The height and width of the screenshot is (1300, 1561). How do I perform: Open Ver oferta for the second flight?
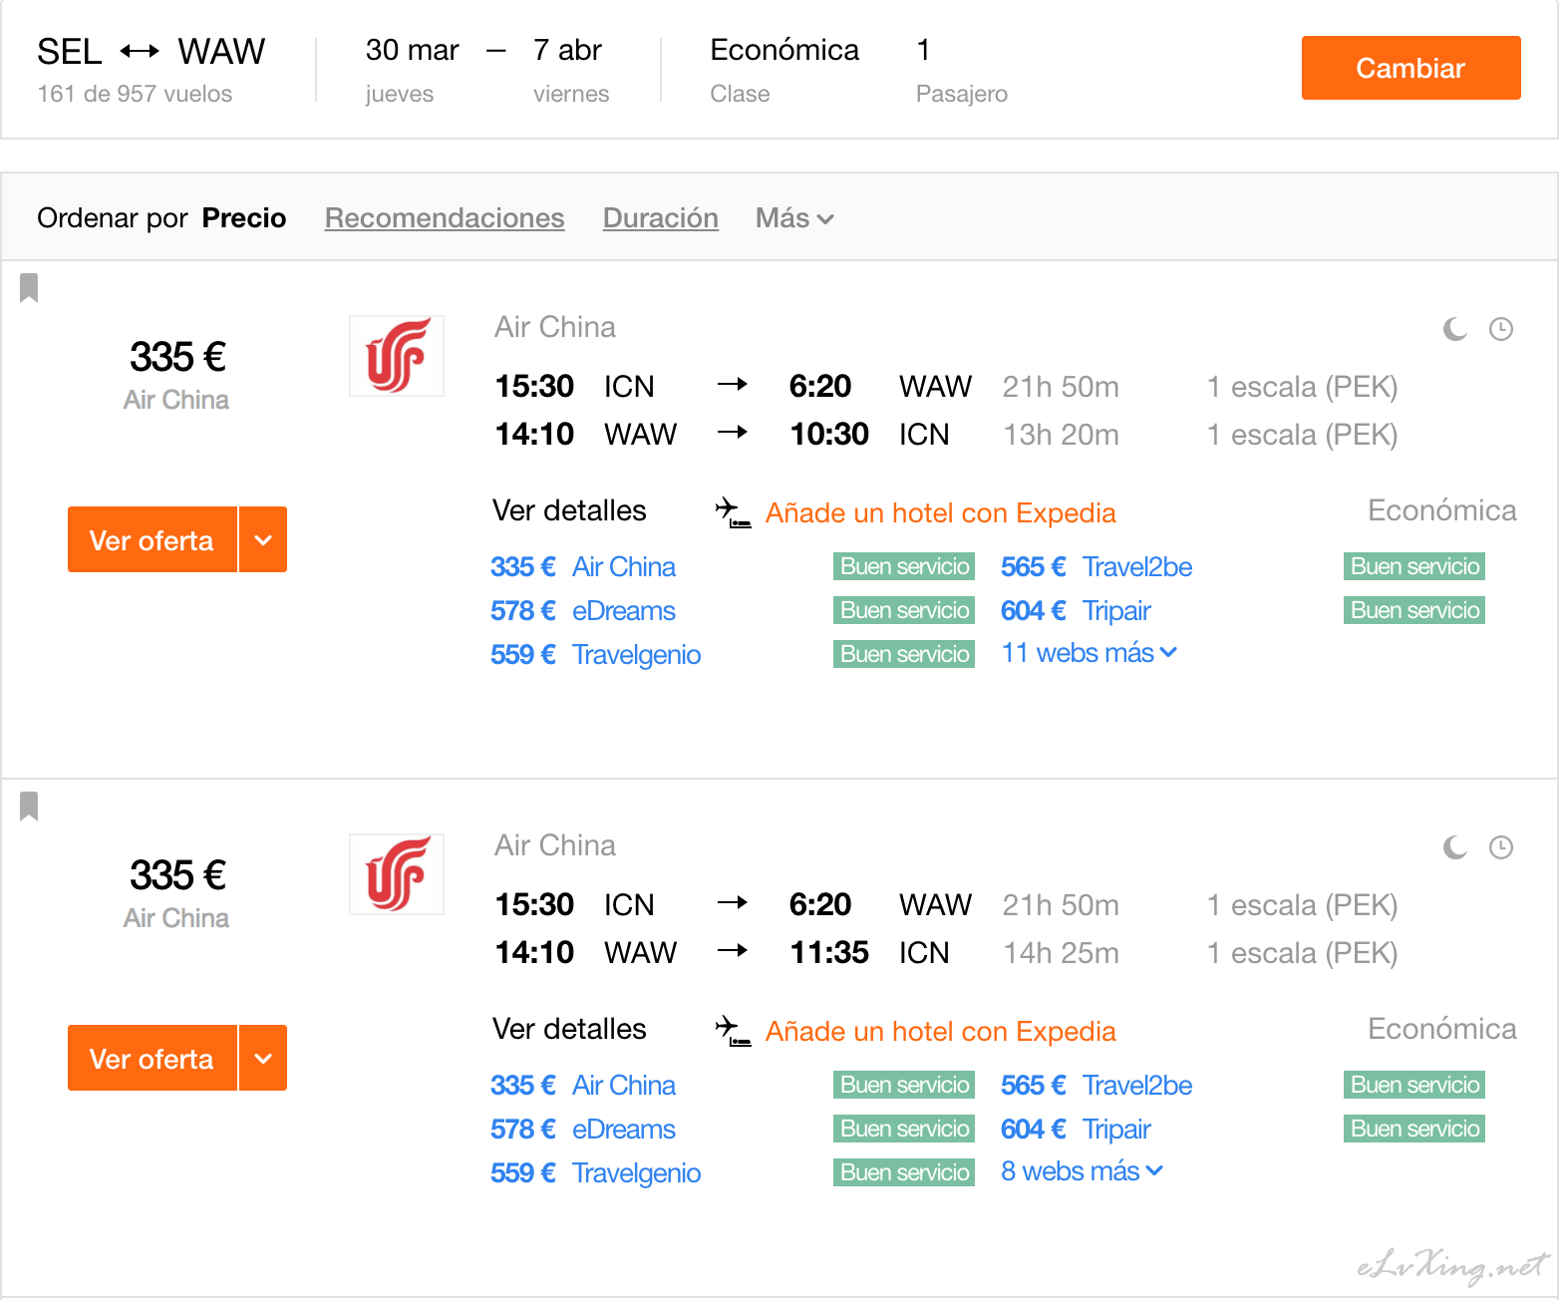pos(153,1058)
